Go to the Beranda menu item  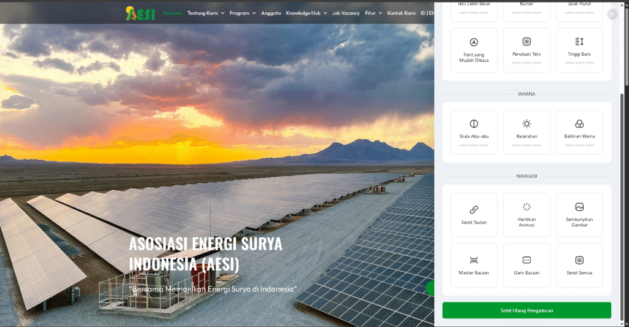pyautogui.click(x=173, y=13)
